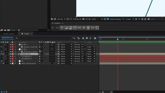Lock the BG 2 layer

pos(8,49)
